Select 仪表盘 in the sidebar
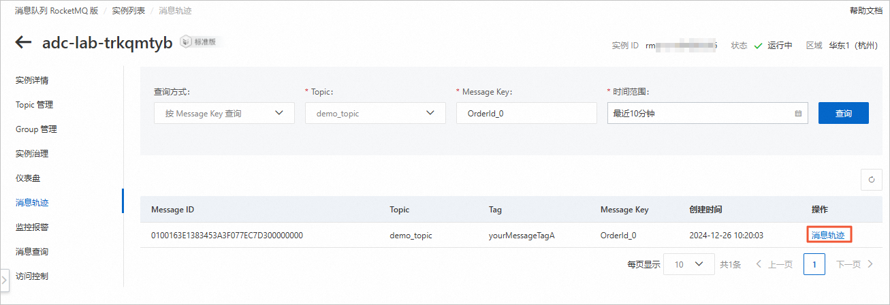The height and width of the screenshot is (305, 890). tap(28, 178)
